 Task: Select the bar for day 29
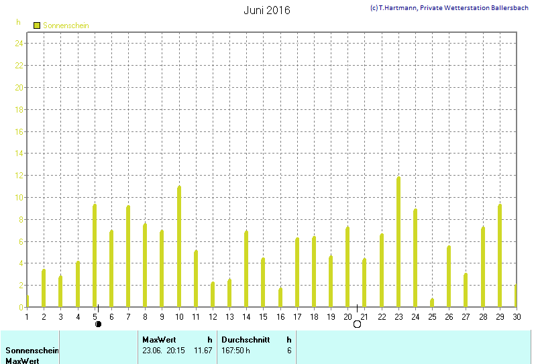(x=500, y=255)
